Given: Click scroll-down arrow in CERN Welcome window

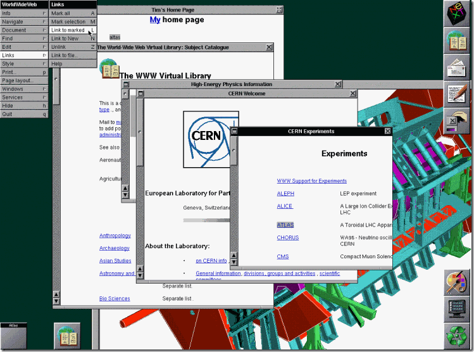Looking at the screenshot, I should [140, 275].
